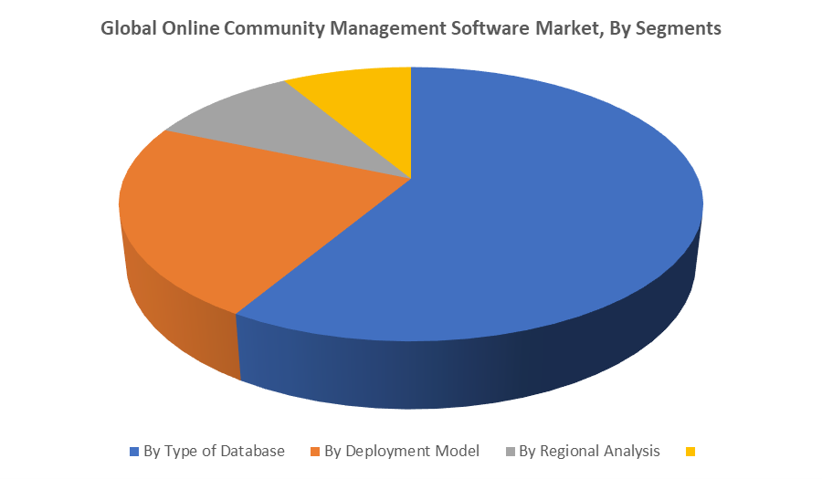This screenshot has width=822, height=479.
Task: Select the unlabeled yellow legend swatch
Action: [690, 452]
